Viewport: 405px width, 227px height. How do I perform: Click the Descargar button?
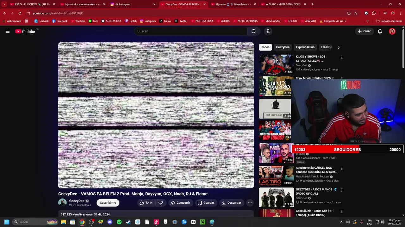point(232,203)
